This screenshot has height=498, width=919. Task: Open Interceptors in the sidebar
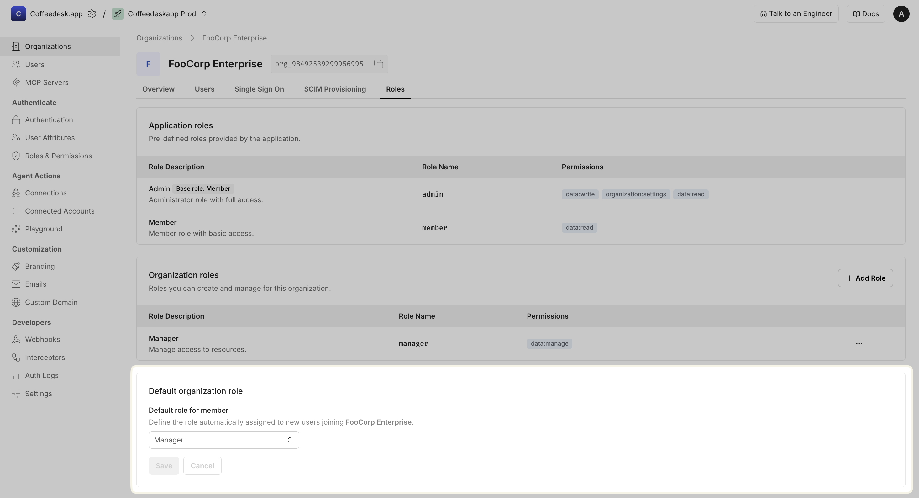[45, 357]
